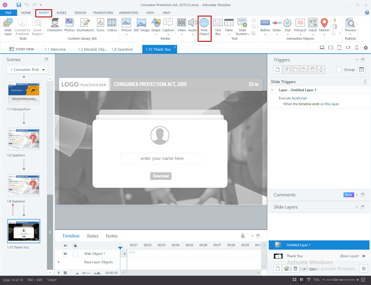Open the scene selector showing 1 Consumer Prot

click(x=27, y=70)
